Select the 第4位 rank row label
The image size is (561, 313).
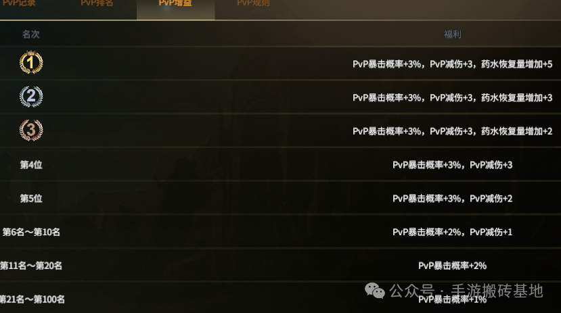tap(31, 165)
